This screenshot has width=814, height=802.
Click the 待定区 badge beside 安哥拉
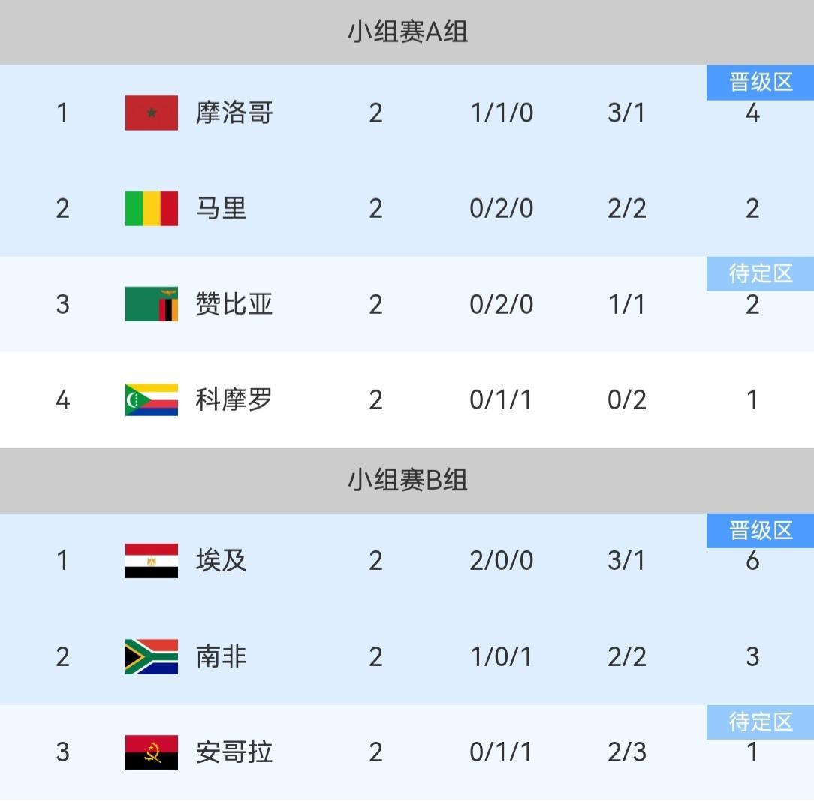pos(760,722)
